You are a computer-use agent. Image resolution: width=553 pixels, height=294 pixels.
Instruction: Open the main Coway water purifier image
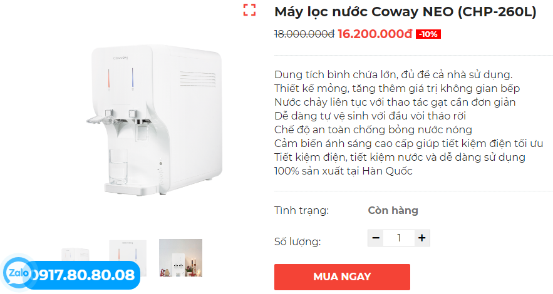[155, 119]
